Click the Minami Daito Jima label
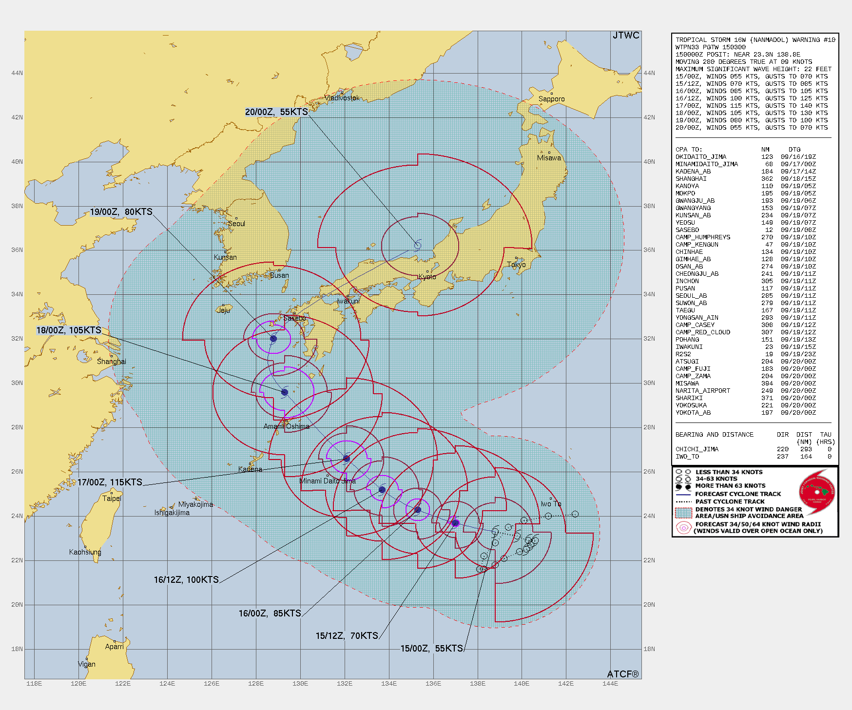Image resolution: width=852 pixels, height=710 pixels. coord(328,481)
